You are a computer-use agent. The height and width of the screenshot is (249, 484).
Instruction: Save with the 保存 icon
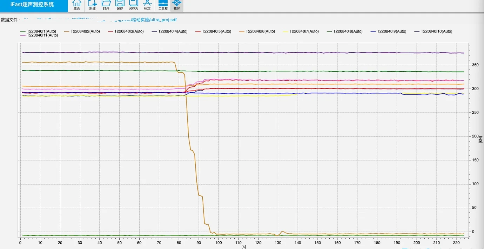[120, 5]
